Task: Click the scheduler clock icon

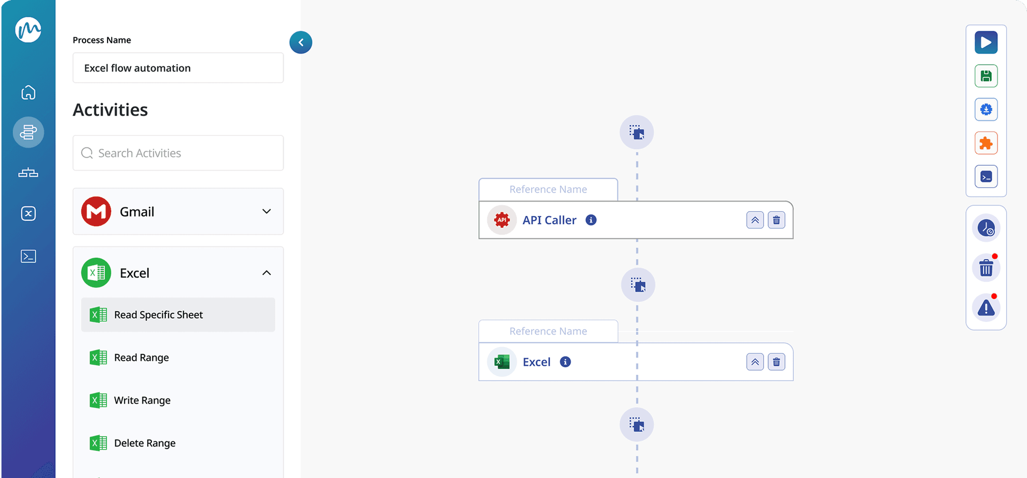Action: [x=986, y=228]
